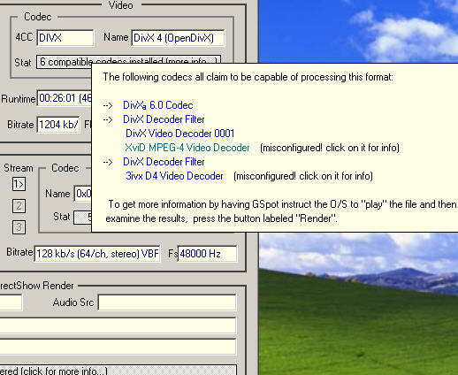The image size is (458, 375).
Task: Click the arrow beside first DivX Decoder Filter
Action: point(108,119)
